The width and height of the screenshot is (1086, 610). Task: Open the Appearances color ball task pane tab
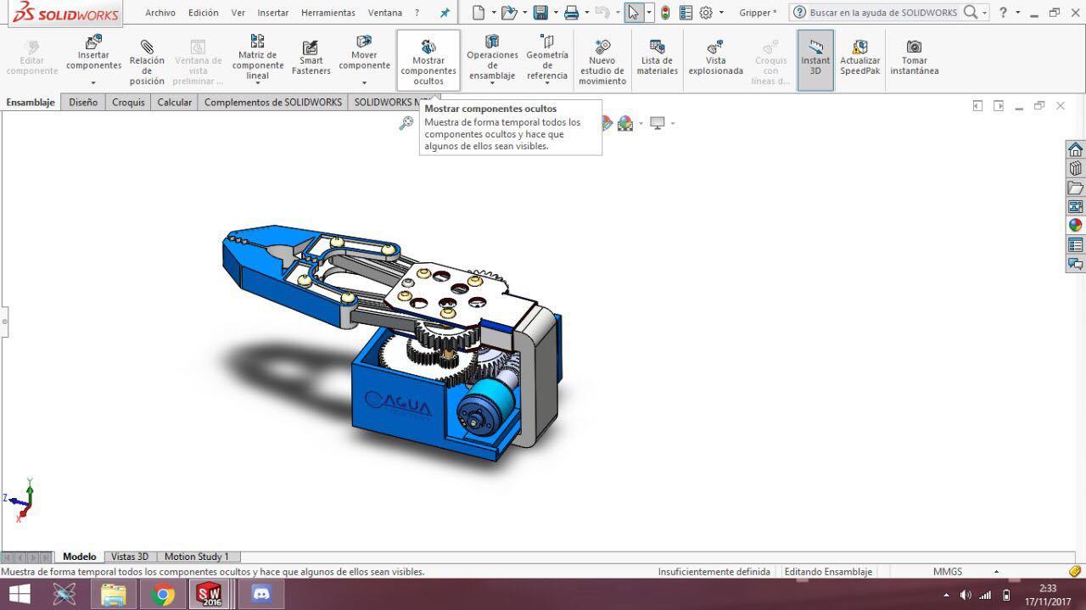tap(1075, 225)
